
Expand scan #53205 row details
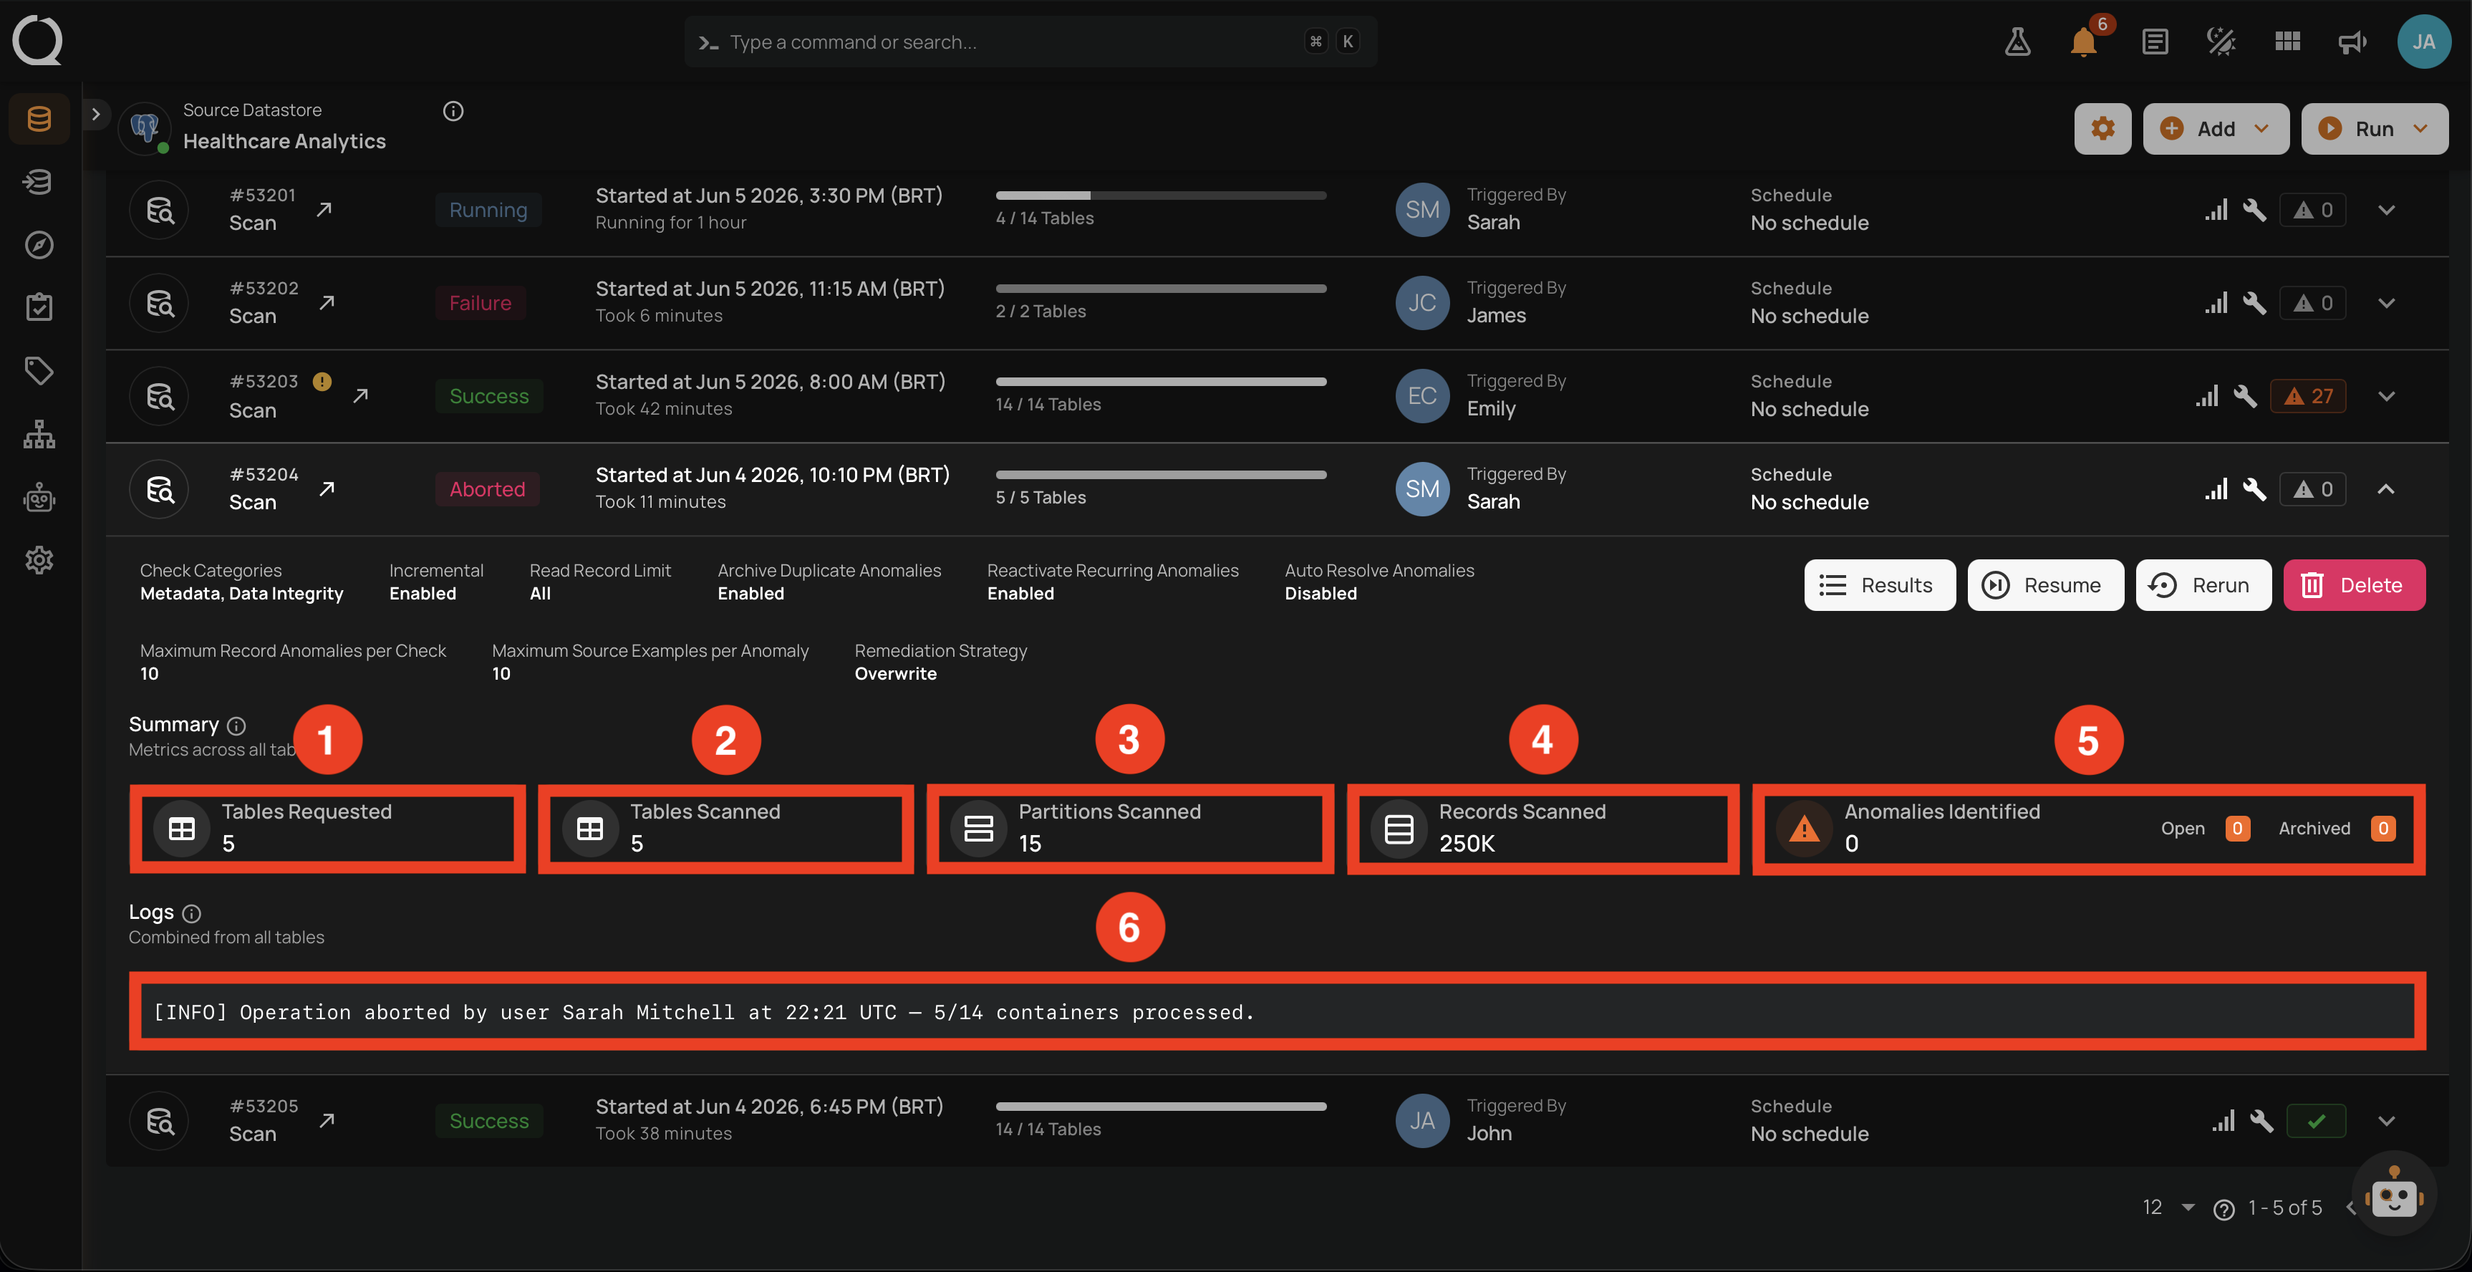(2387, 1120)
